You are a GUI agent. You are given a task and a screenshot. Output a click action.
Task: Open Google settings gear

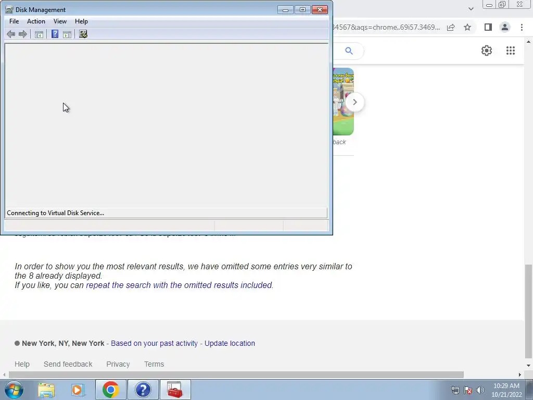[487, 51]
